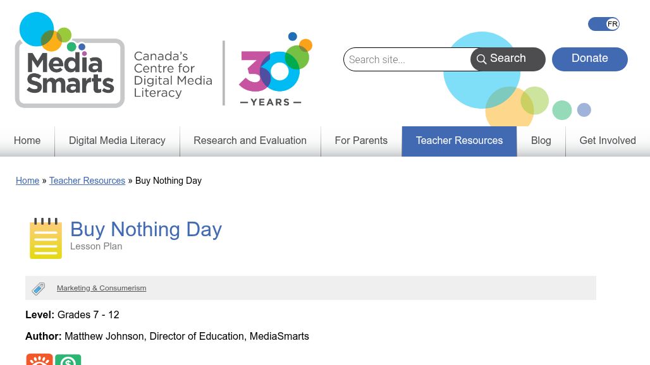Select the Teacher Resources tab

click(x=459, y=141)
